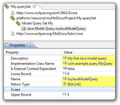Click the Properties view table icon
Viewport: 120px width, 105px height.
click(x=7, y=45)
